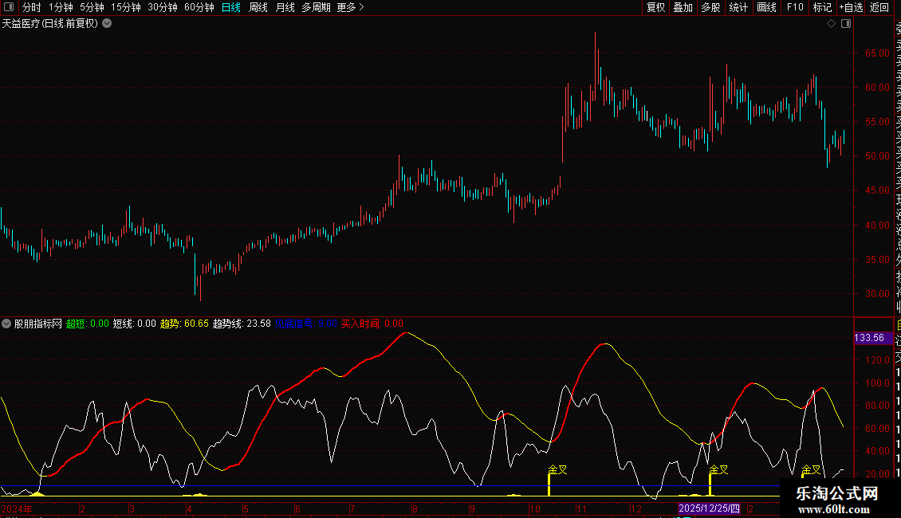This screenshot has width=901, height=518.
Task: Open the 复权 adjustment menu
Action: tap(655, 7)
